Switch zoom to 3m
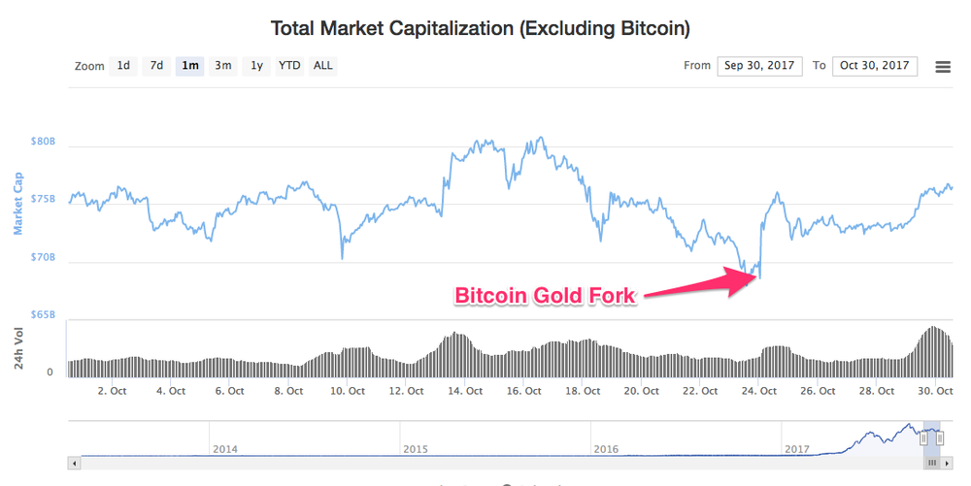The height and width of the screenshot is (486, 971). coord(223,66)
